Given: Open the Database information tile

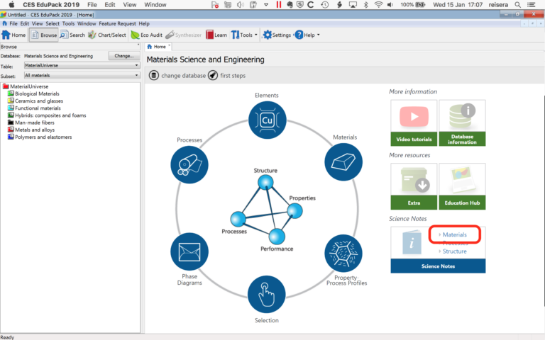Looking at the screenshot, I should (462, 123).
